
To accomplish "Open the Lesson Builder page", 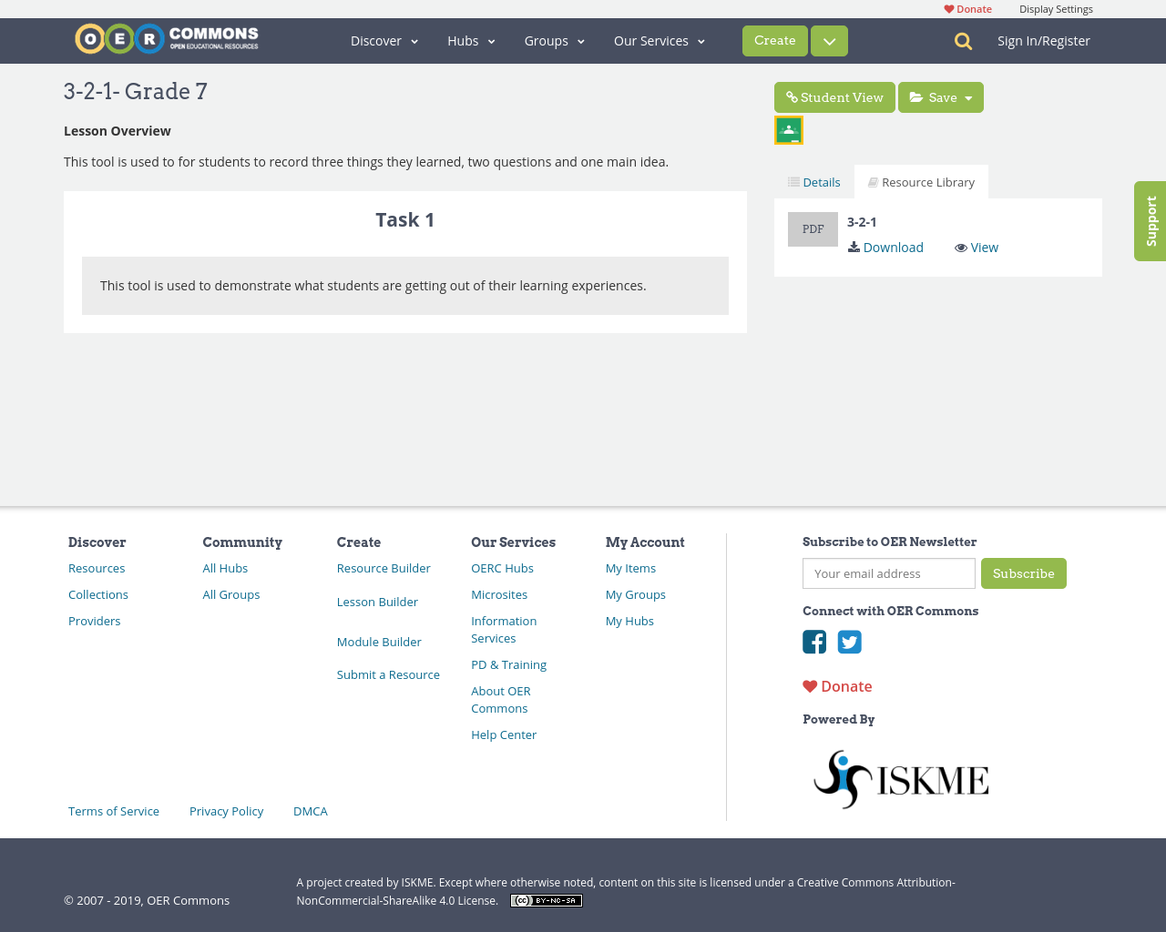I will 377,601.
